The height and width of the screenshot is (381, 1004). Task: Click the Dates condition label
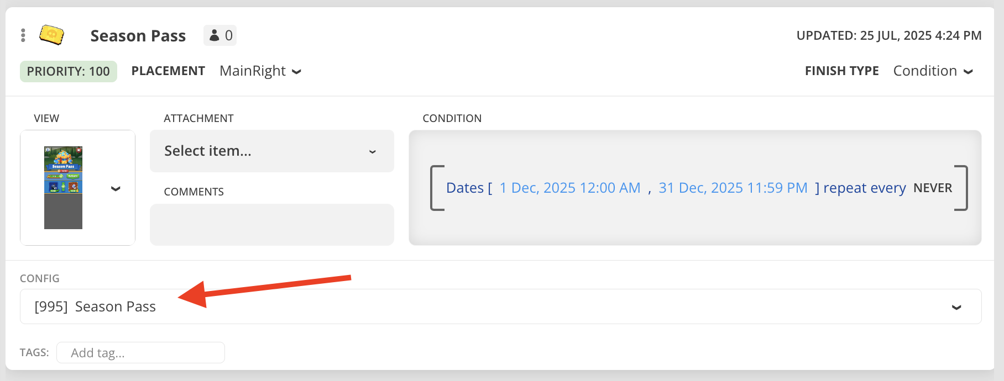click(x=466, y=188)
